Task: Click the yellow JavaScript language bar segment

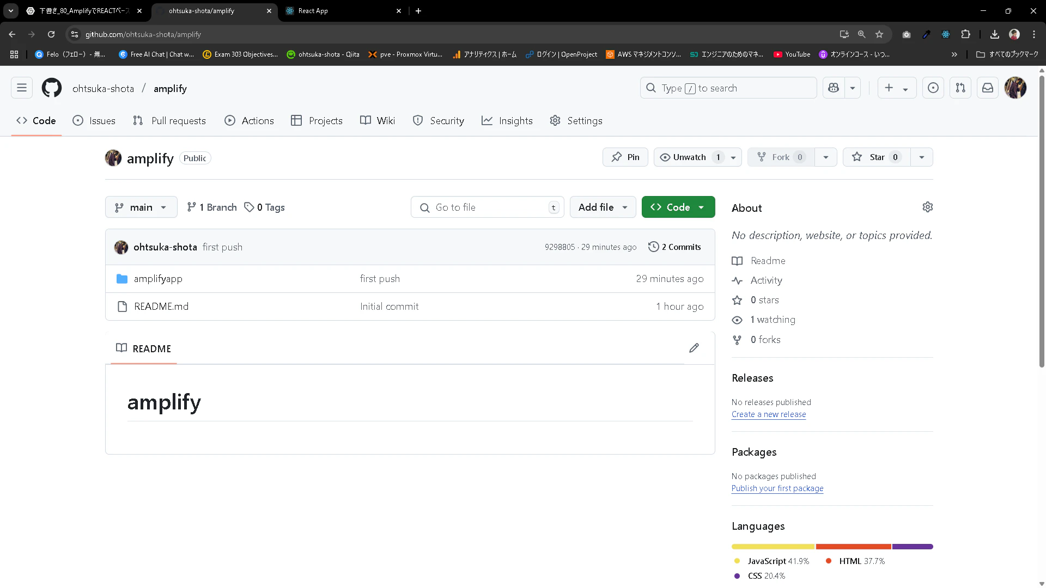Action: coord(773,547)
